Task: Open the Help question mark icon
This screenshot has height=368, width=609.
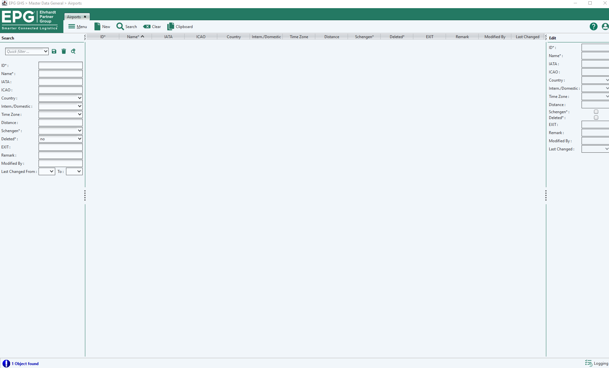Action: (594, 26)
